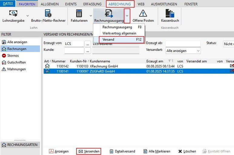Launch the Brutto-/Netto-Rechner
This screenshot has width=234, height=155.
(48, 16)
